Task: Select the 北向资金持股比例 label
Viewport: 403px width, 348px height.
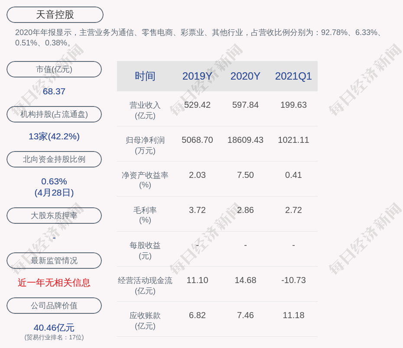Action: pos(54,159)
